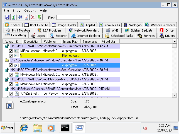The height and width of the screenshot is (134, 179).
Task: Open the WMI tab
Action: coord(112,30)
